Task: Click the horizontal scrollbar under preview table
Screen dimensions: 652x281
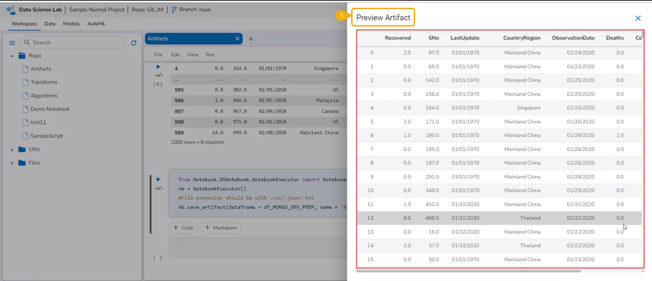Action: (468, 271)
